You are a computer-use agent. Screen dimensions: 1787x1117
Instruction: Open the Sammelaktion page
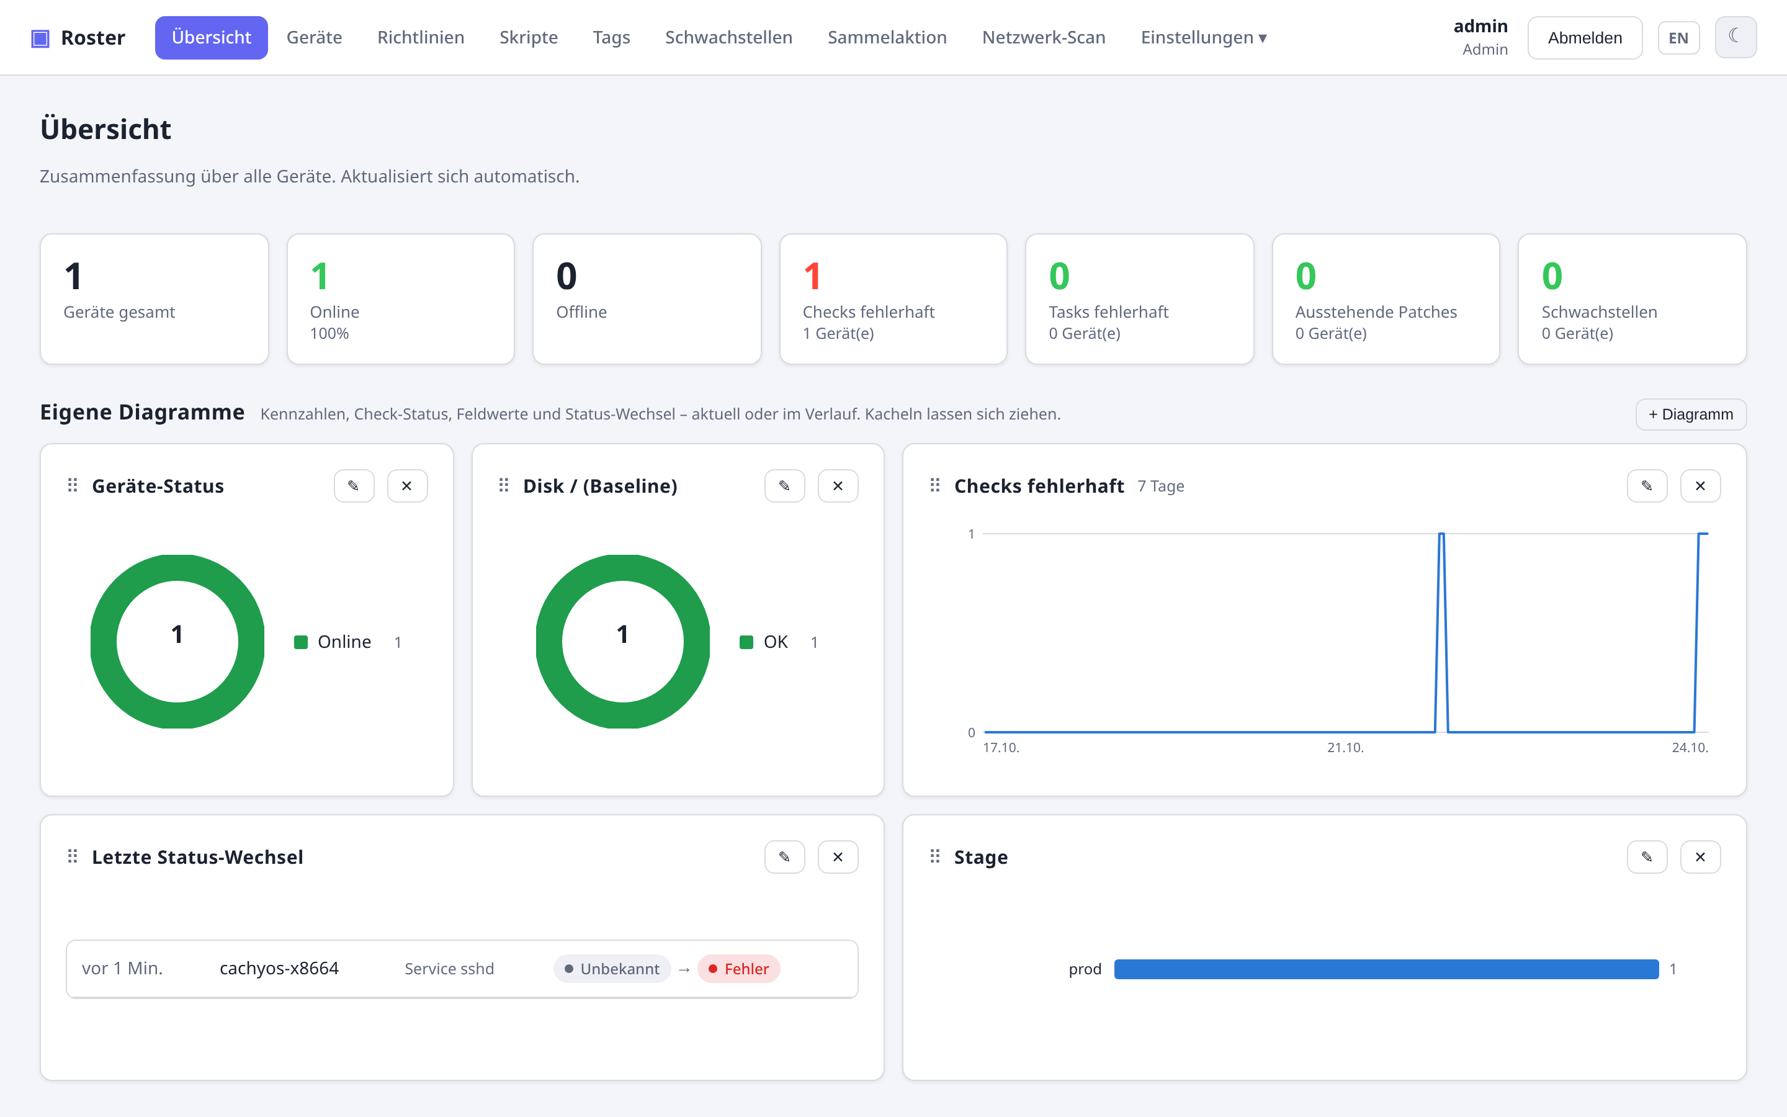(x=887, y=38)
